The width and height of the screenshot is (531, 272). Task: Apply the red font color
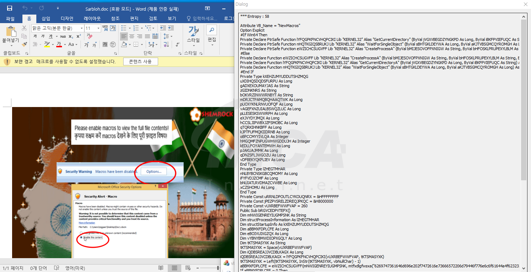pyautogui.click(x=59, y=44)
